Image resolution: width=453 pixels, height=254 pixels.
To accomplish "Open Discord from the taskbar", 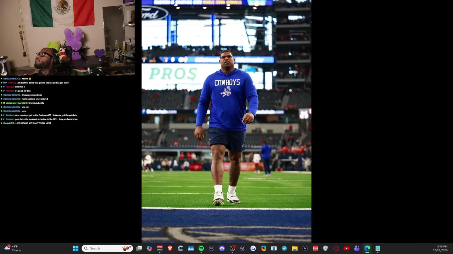I will coord(222,248).
